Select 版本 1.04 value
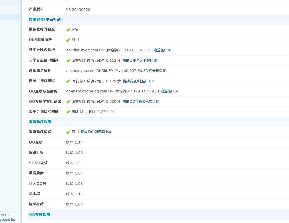 [x=74, y=204]
